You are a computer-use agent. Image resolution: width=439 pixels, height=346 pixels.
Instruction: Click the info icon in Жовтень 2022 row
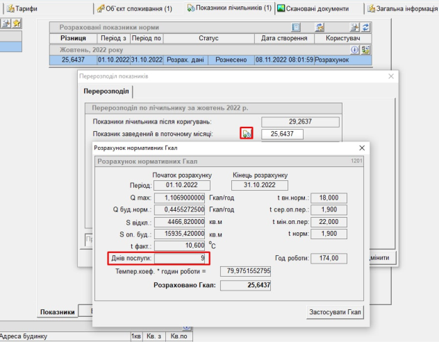click(355, 50)
